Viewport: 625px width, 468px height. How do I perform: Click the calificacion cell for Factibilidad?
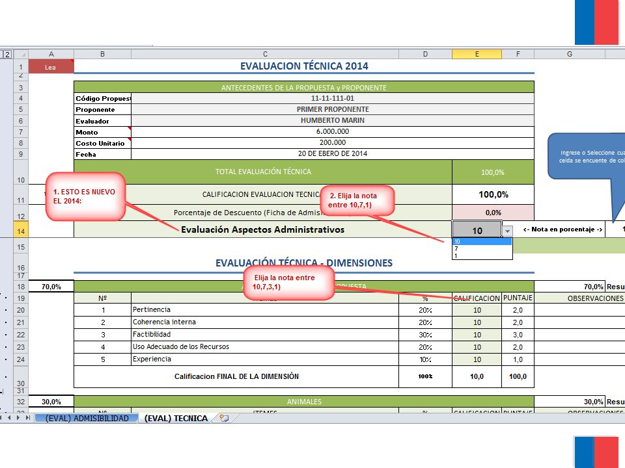coord(477,335)
